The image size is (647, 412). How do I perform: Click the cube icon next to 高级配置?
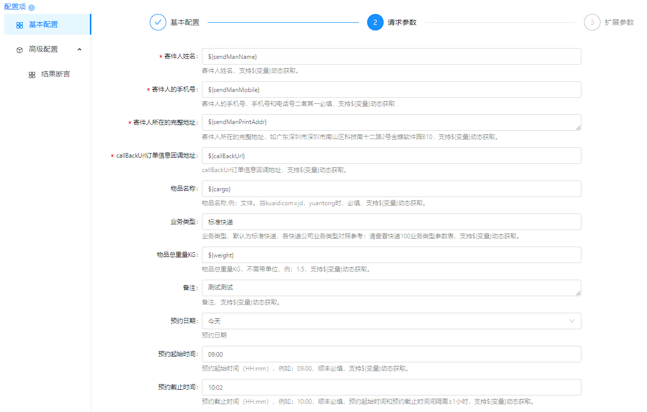click(19, 50)
